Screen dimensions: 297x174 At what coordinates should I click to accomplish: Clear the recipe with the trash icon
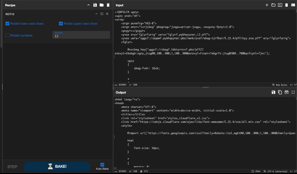108,5
